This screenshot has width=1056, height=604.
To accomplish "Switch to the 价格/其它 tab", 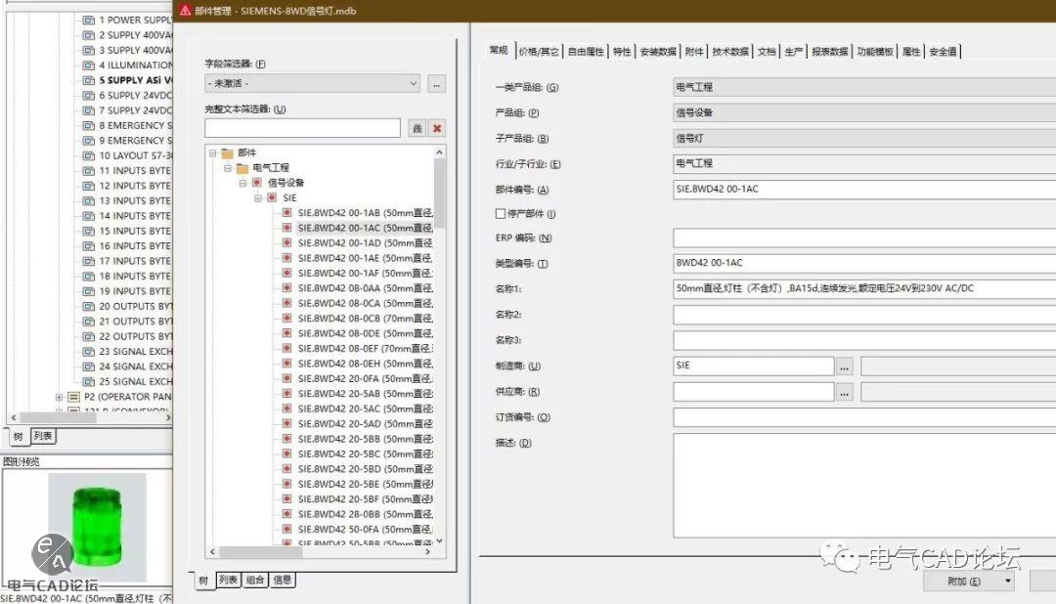I will click(x=539, y=52).
